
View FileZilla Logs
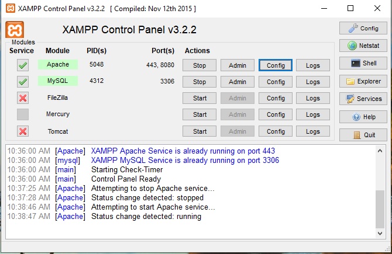point(313,98)
